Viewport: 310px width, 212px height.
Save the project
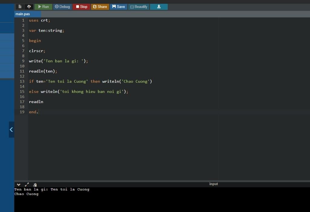point(118,7)
